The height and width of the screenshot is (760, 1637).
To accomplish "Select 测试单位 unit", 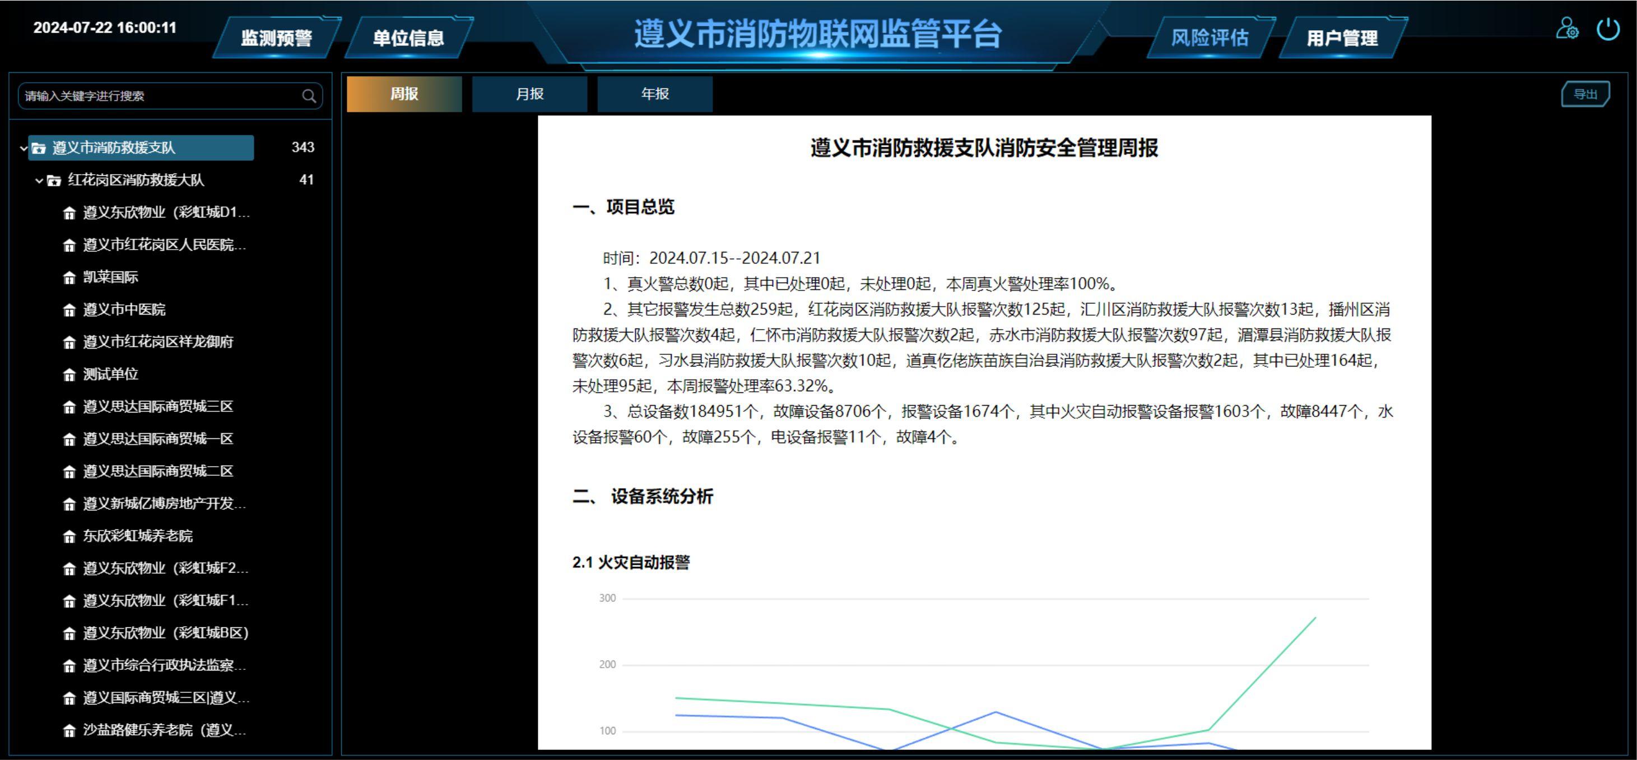I will pos(110,374).
